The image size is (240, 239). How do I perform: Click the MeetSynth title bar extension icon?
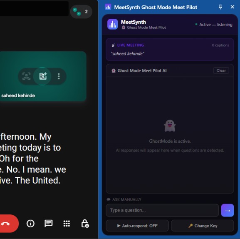click(108, 7)
